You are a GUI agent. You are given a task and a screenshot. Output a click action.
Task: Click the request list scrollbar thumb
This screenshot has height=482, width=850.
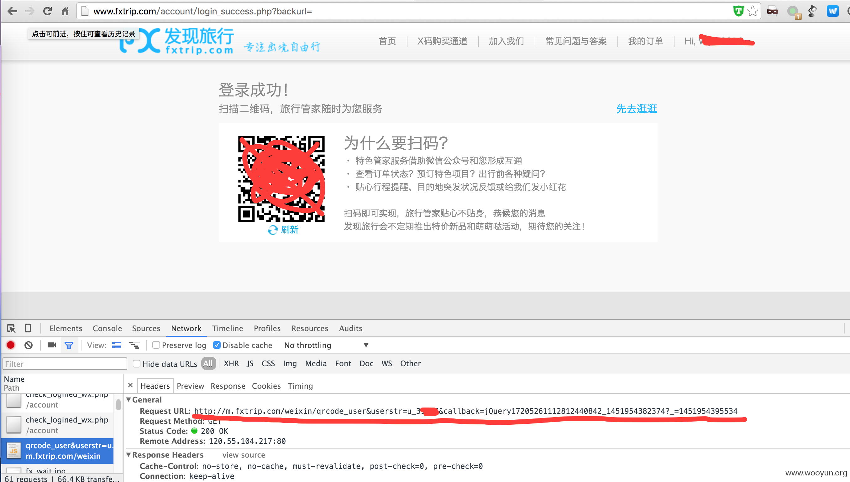pyautogui.click(x=118, y=404)
